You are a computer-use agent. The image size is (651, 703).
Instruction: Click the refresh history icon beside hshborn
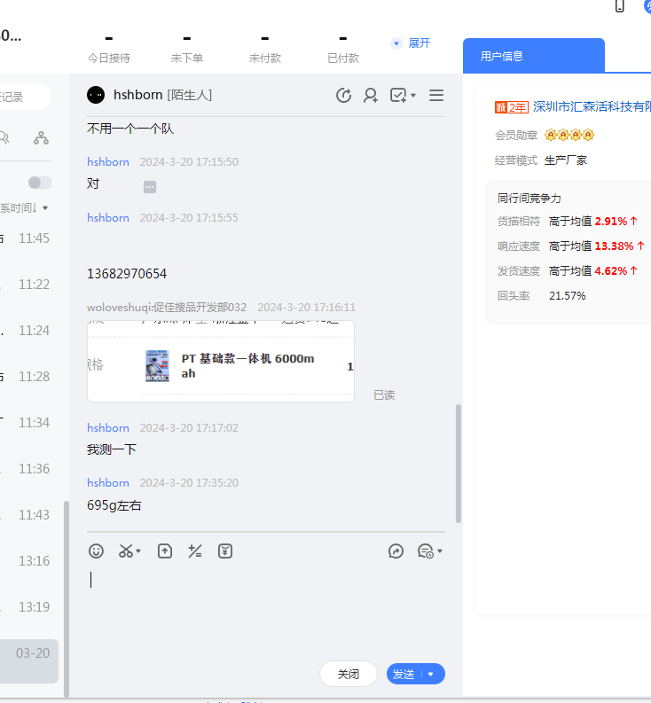click(343, 96)
